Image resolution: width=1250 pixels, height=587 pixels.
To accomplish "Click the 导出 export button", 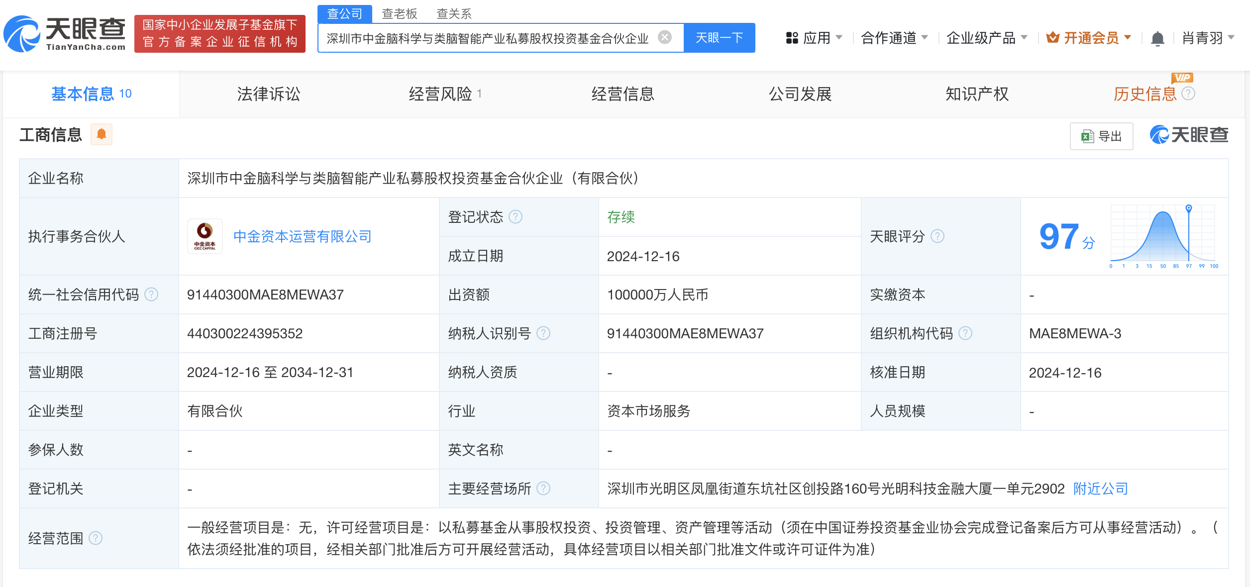I will 1101,136.
